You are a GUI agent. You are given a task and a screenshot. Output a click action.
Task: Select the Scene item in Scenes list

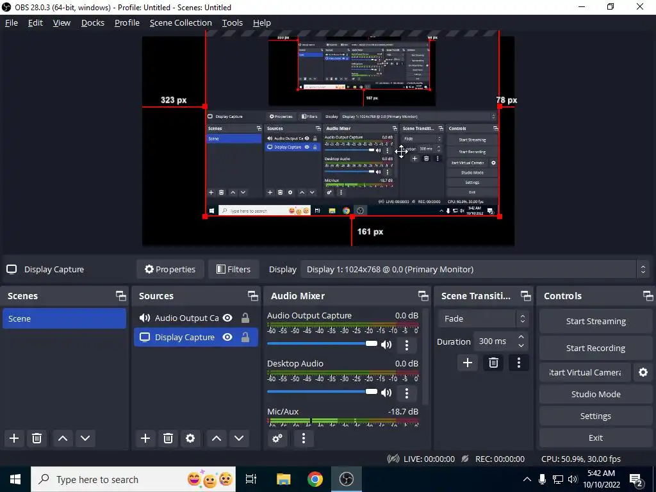click(x=65, y=318)
